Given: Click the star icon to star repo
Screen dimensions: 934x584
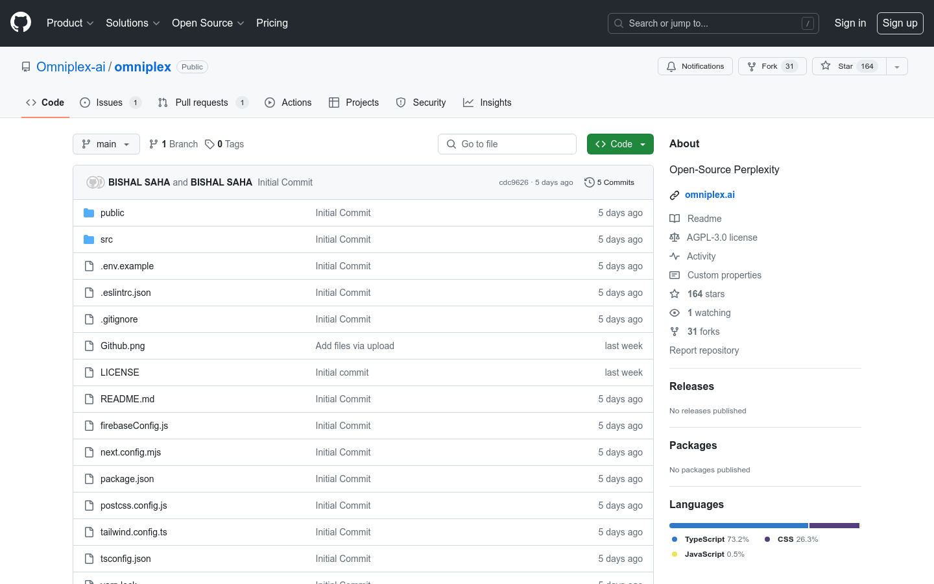Looking at the screenshot, I should (826, 66).
